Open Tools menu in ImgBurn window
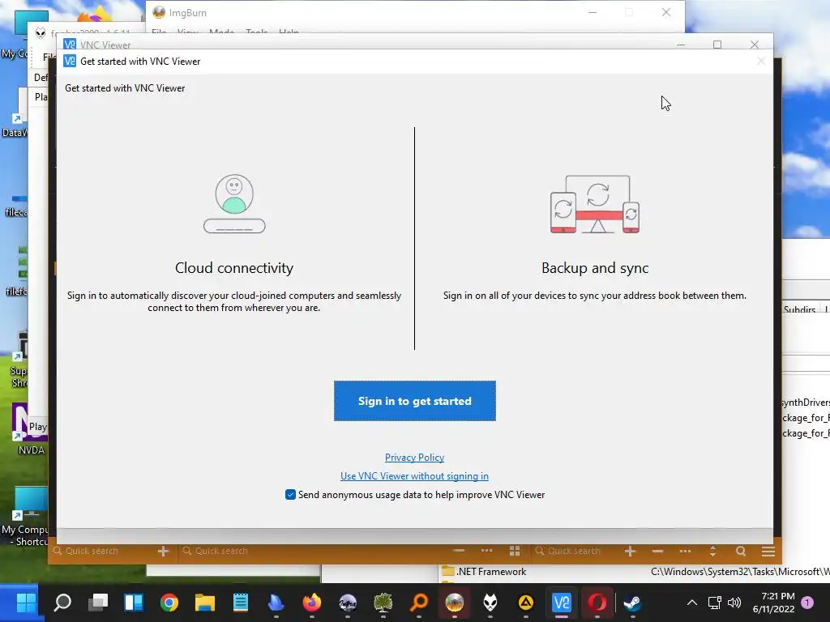 point(257,32)
